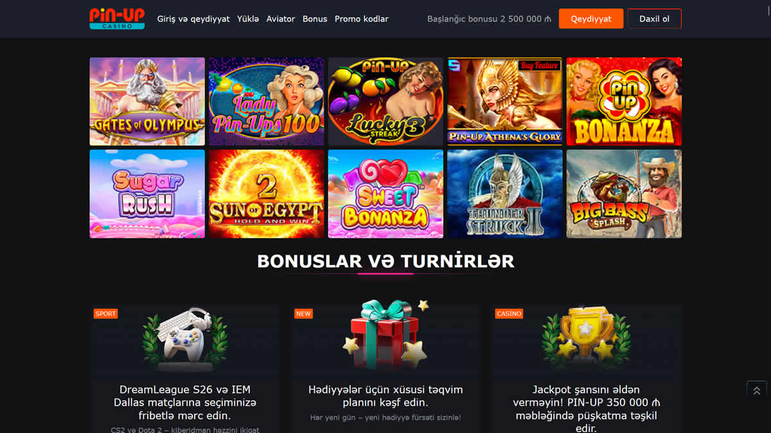The image size is (771, 433).
Task: Click the Daxil ol login button
Action: 654,19
